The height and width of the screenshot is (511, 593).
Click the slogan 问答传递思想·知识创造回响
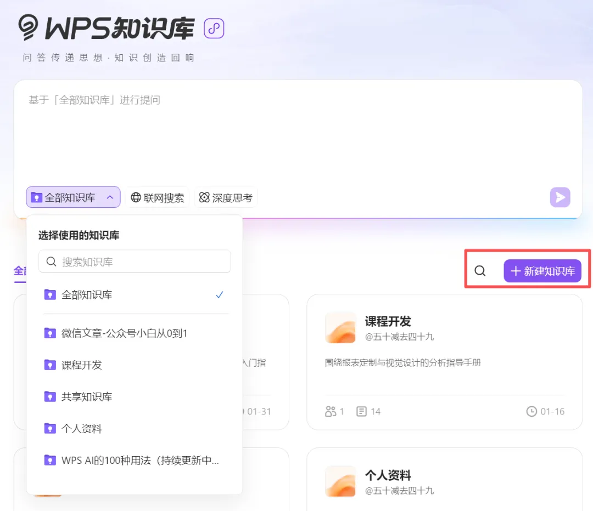click(x=108, y=58)
